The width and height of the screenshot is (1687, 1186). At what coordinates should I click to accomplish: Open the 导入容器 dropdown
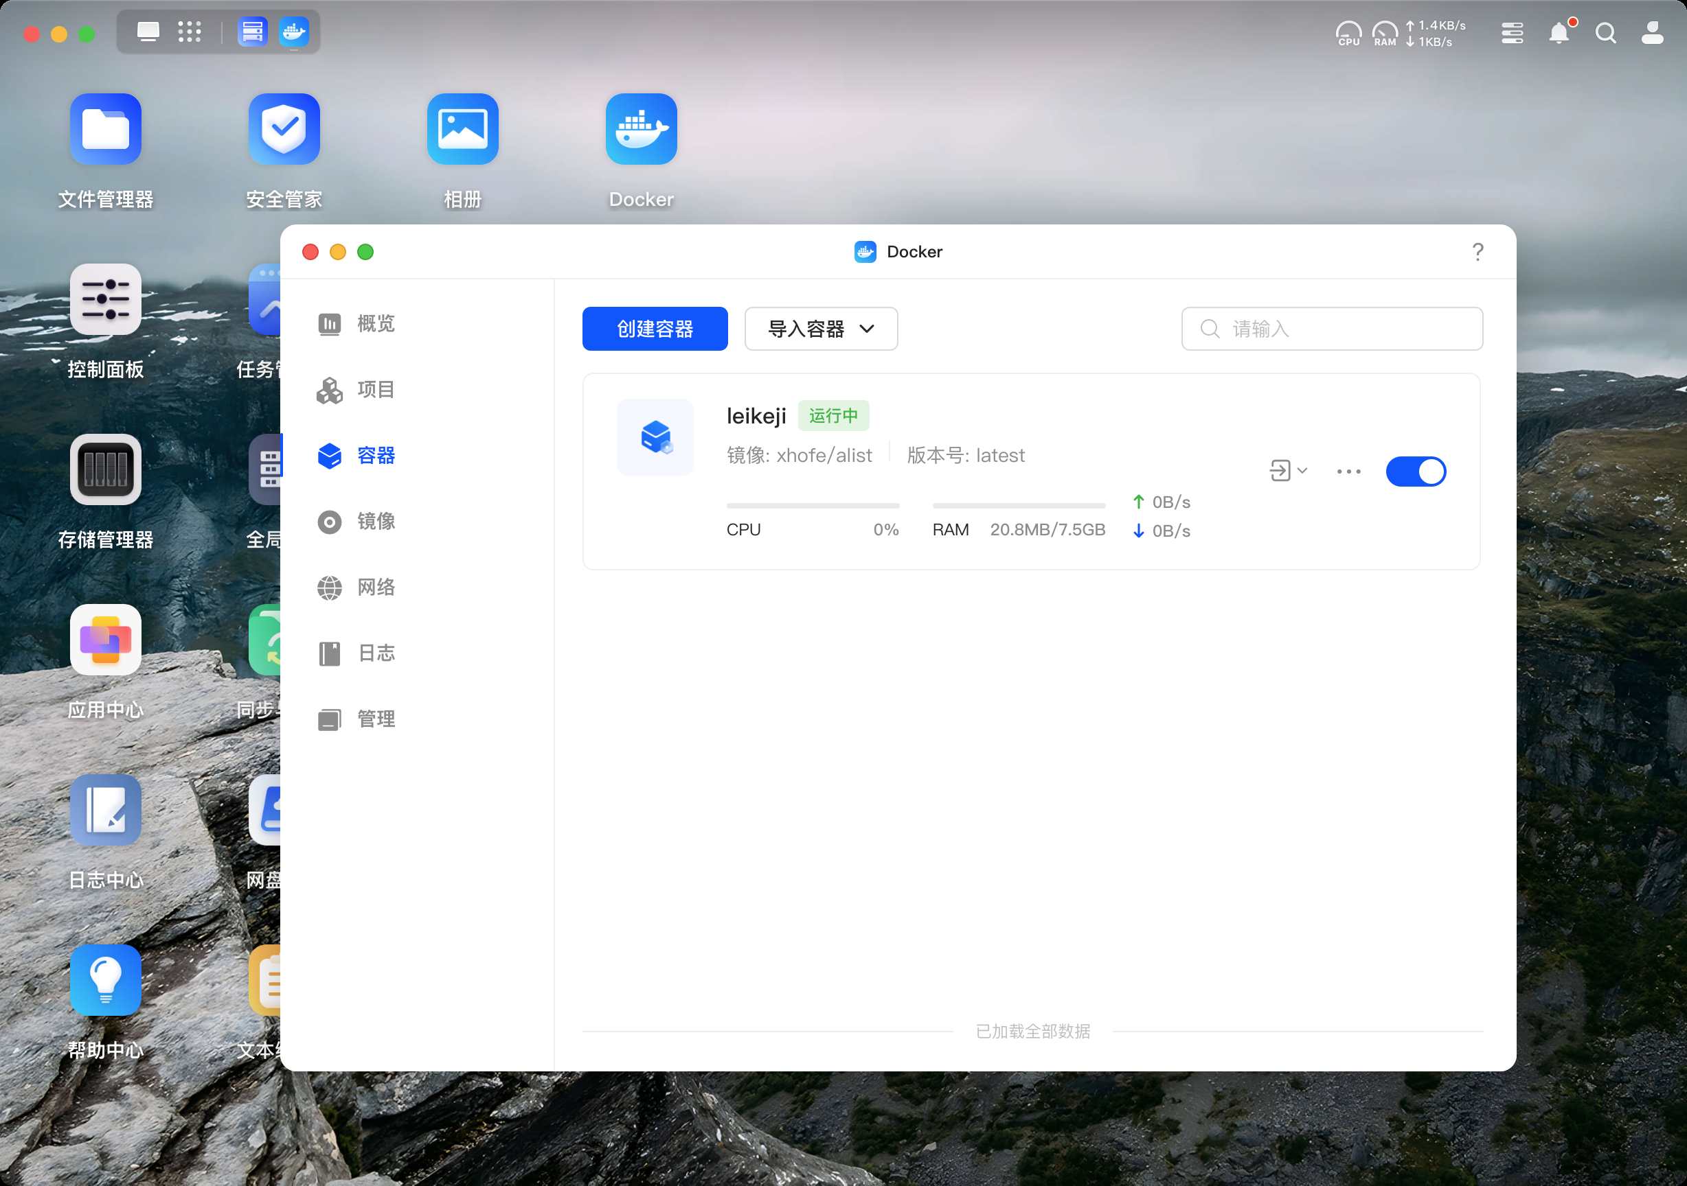pos(820,328)
